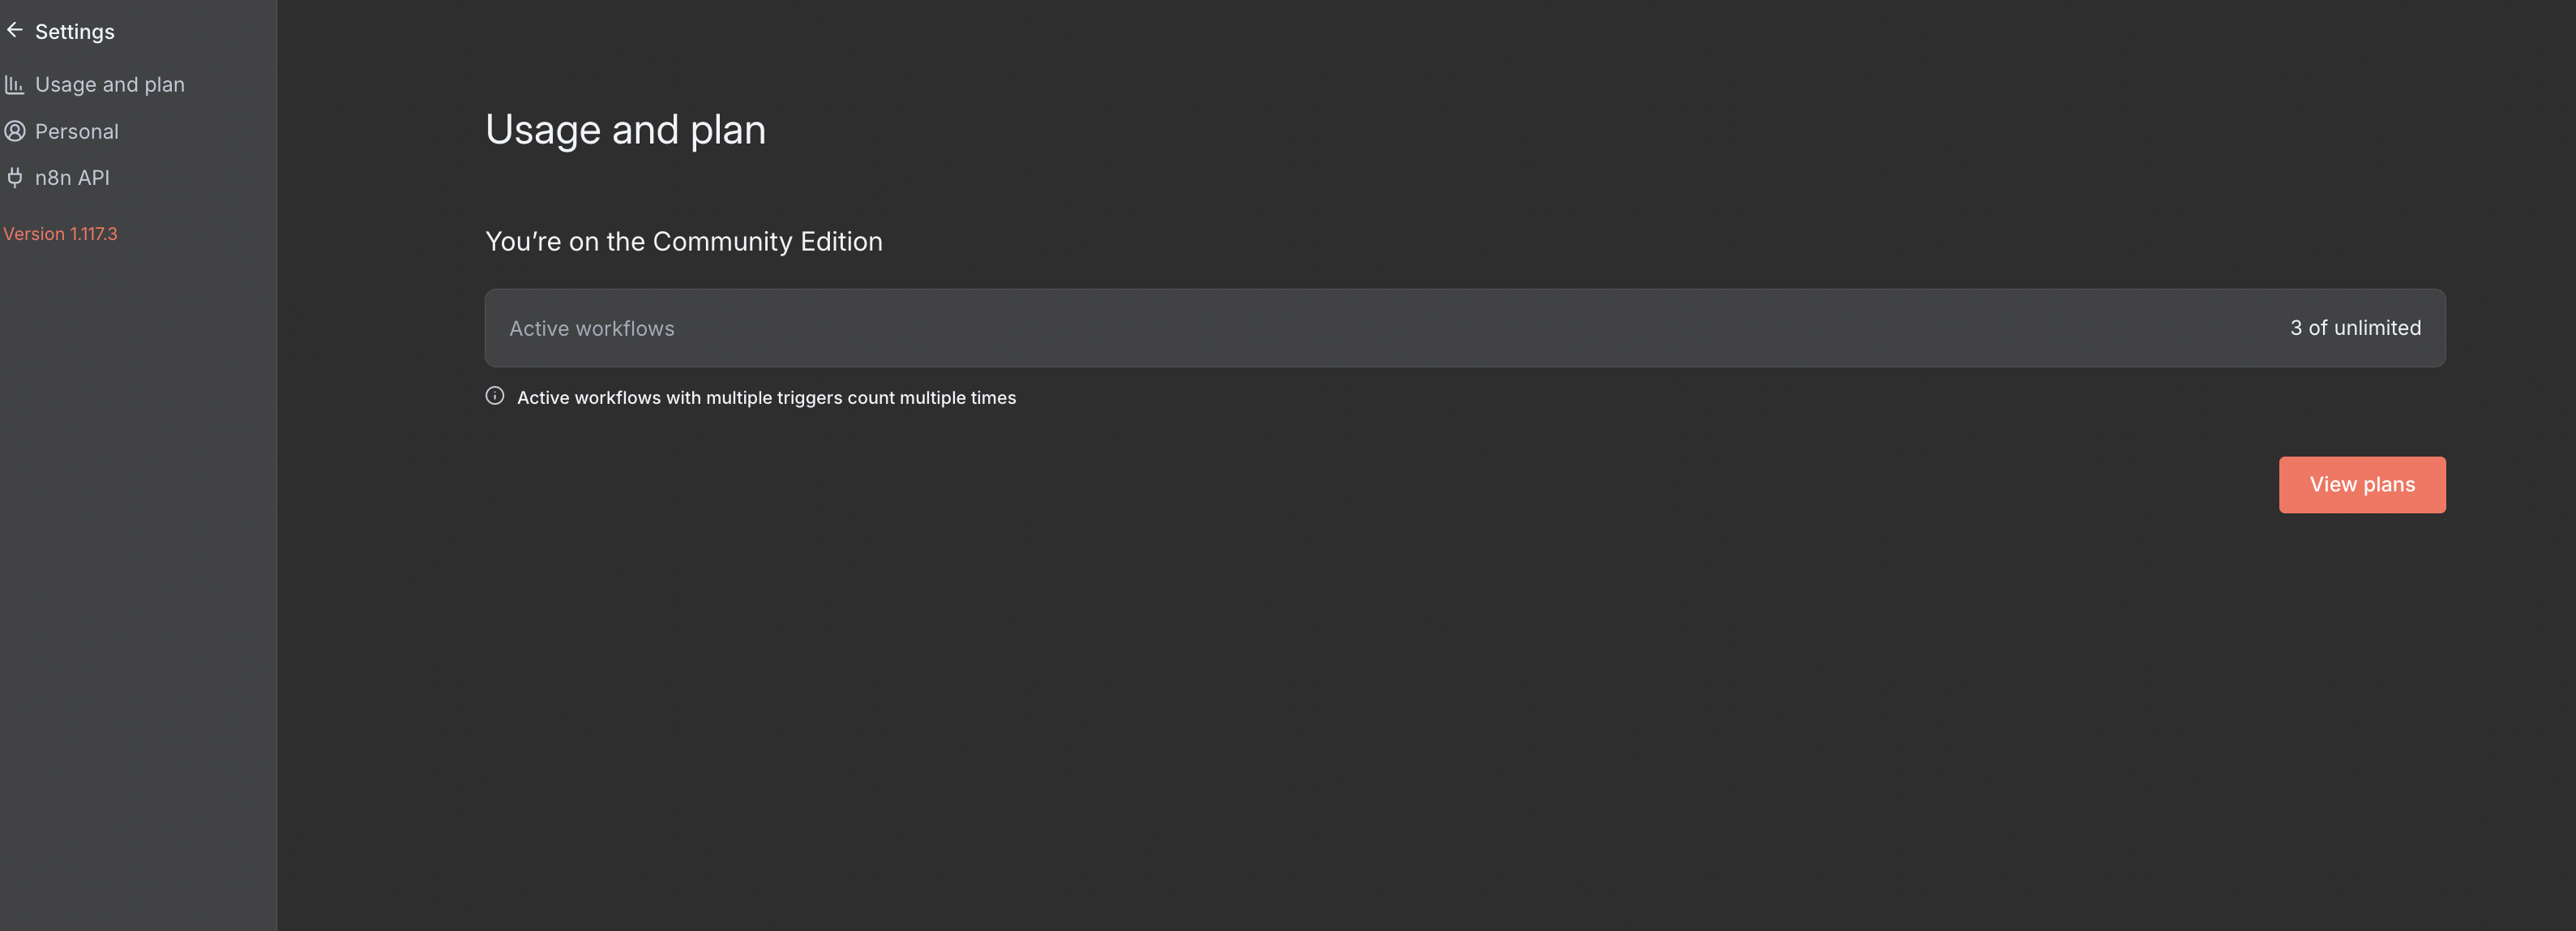The width and height of the screenshot is (2576, 931).
Task: Click the multiple triggers note text
Action: 766,398
